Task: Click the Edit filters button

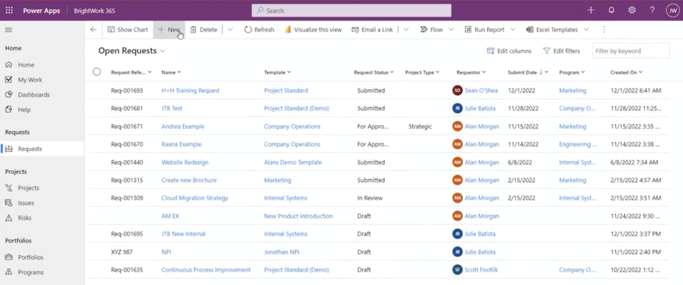Action: pyautogui.click(x=561, y=51)
